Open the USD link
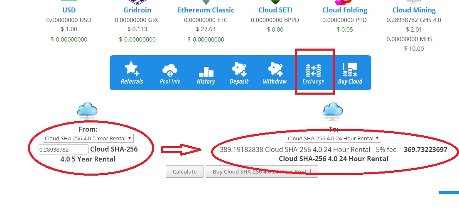 click(x=69, y=10)
